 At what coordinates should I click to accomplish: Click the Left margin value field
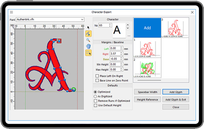click(x=114, y=48)
